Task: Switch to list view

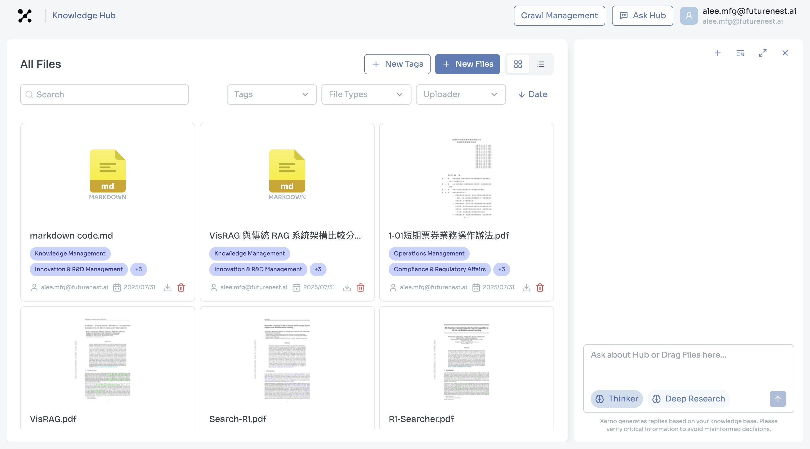Action: pyautogui.click(x=541, y=64)
